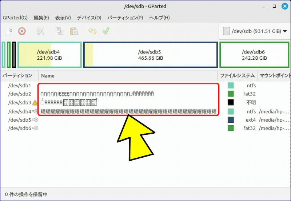
Task: Apply all operations with the green checkmark
Action: click(106, 31)
